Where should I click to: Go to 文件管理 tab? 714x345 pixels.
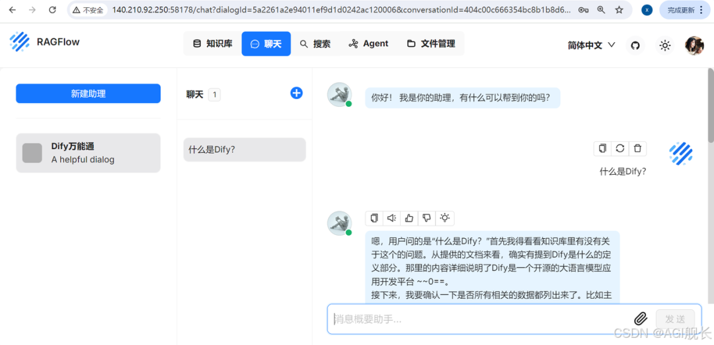[x=431, y=44]
